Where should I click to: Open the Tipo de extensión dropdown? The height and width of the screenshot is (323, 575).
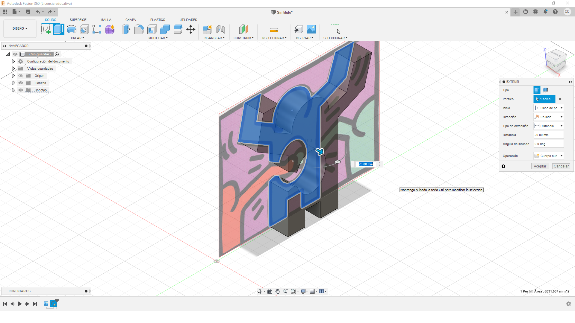549,126
